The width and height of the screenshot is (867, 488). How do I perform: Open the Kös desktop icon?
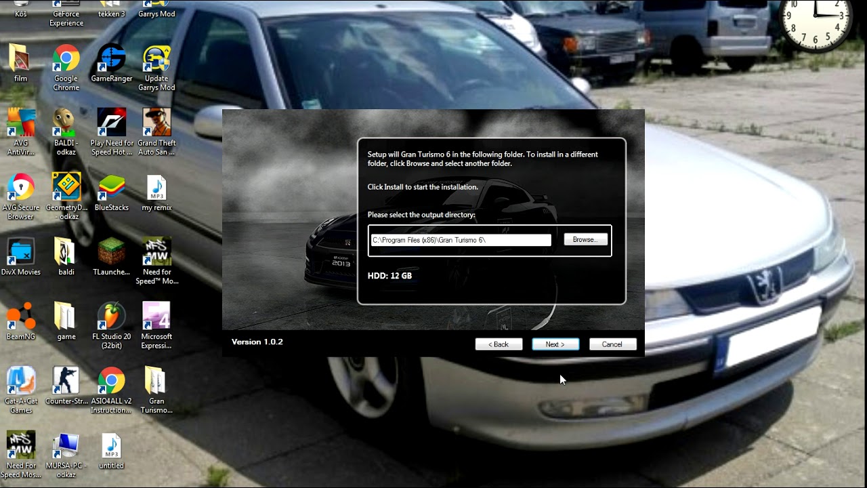(21, 9)
